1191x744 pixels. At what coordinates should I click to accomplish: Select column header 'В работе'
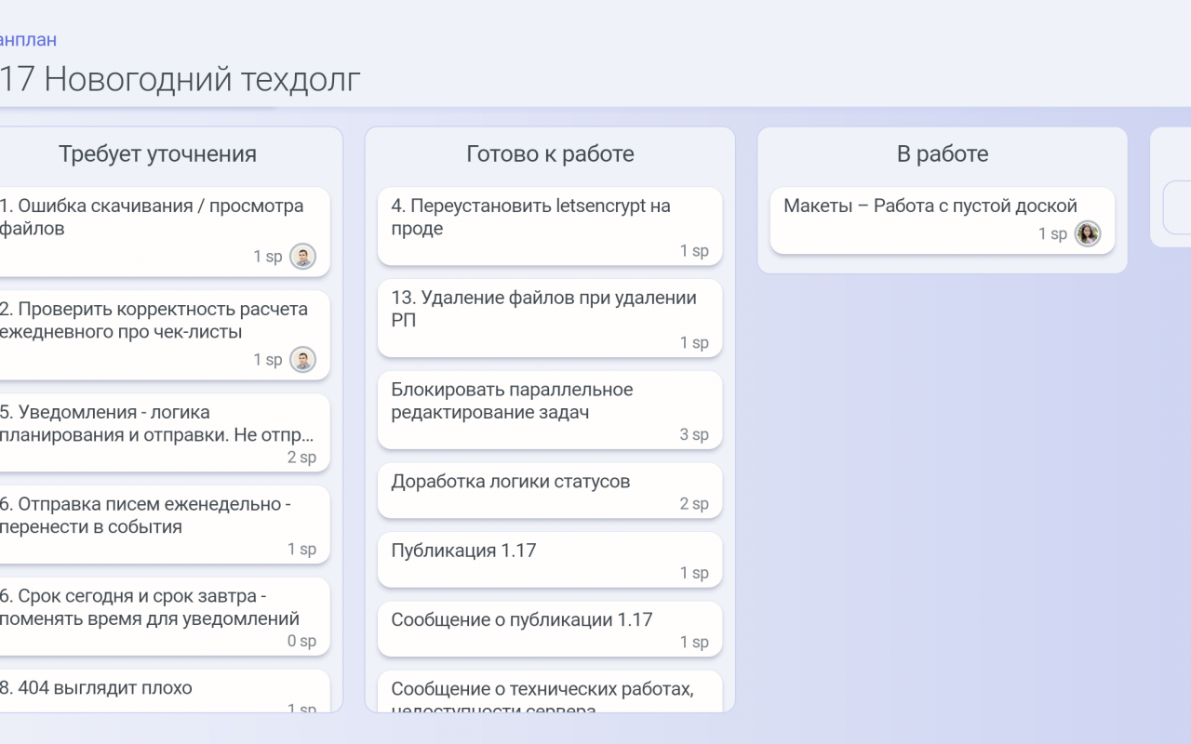point(943,153)
